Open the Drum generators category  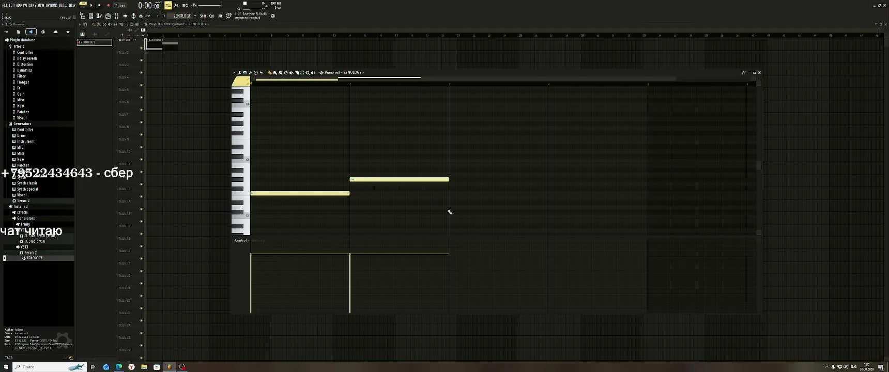[x=21, y=135]
